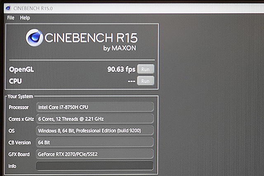Click the Your System group heading
The image size is (264, 176).
tap(20, 96)
